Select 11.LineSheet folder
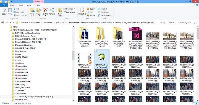The width and height of the screenshot is (199, 105). click(x=18, y=90)
